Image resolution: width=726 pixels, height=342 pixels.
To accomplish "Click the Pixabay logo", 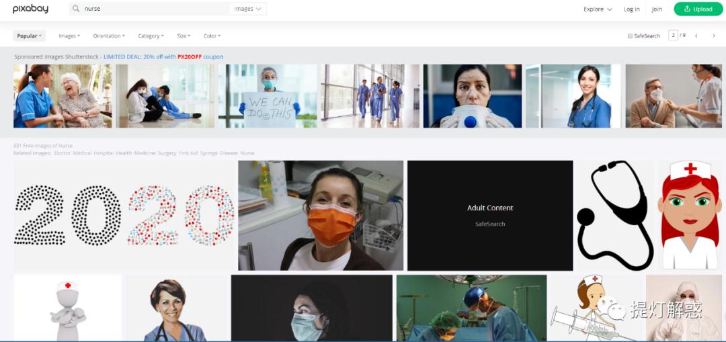I will [x=30, y=9].
